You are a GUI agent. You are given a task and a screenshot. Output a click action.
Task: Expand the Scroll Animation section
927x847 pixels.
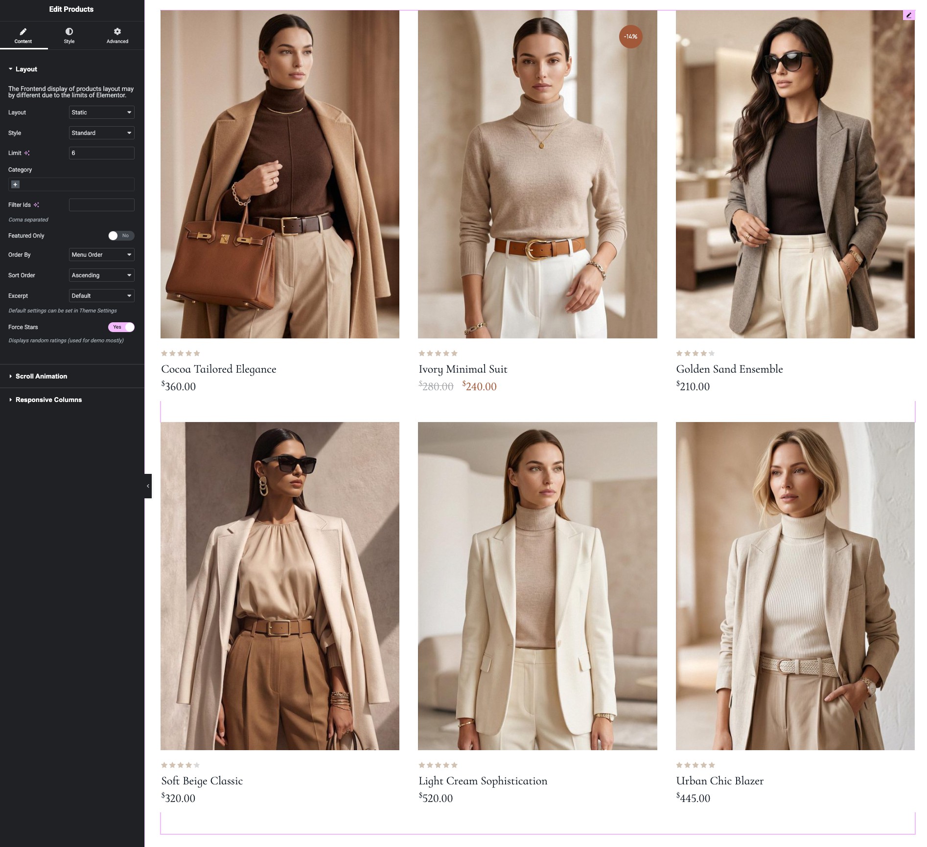(41, 376)
